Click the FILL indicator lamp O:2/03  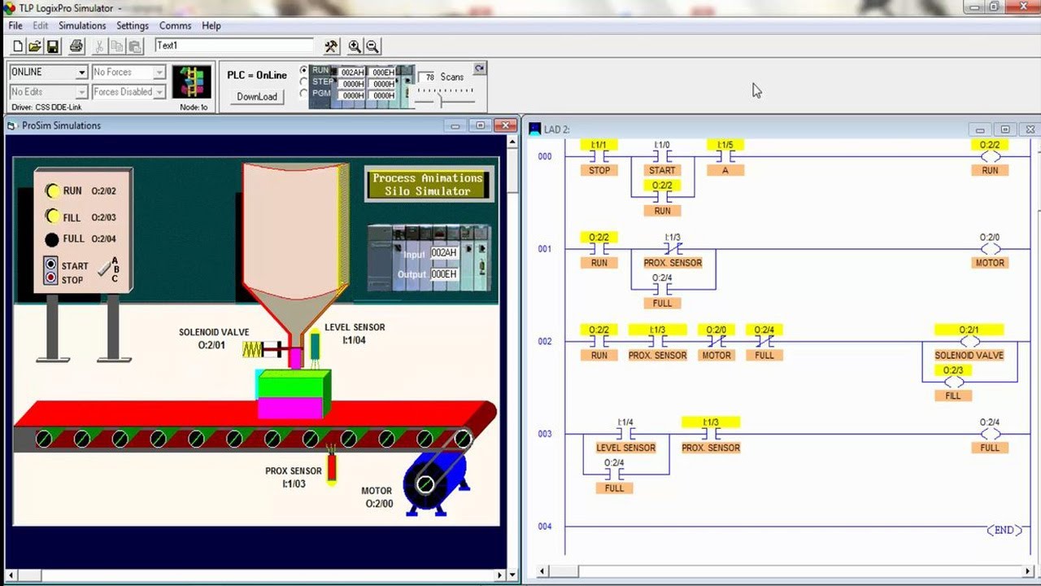pos(52,216)
